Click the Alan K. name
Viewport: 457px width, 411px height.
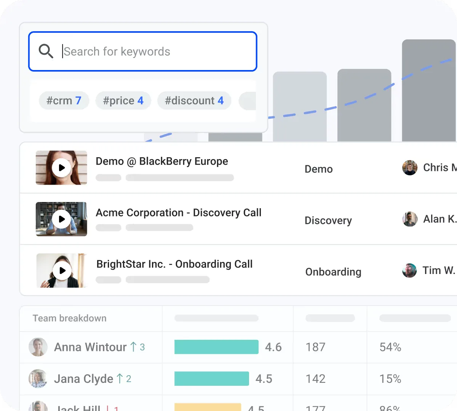(439, 219)
